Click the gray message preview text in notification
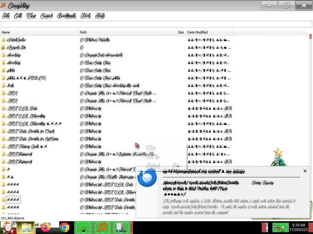The height and width of the screenshot is (234, 313). [229, 207]
